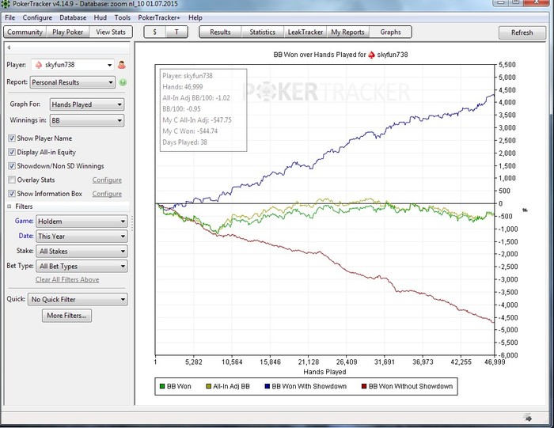Viewport: 554px width, 428px height.
Task: Click the Refresh button
Action: tap(522, 32)
